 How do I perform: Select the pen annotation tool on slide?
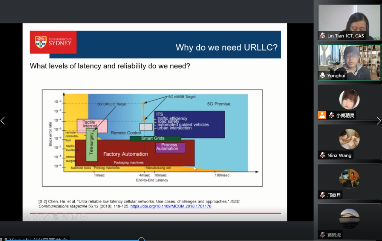[46, 217]
